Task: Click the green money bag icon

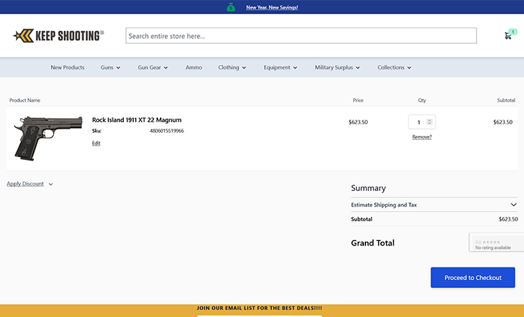Action: 231,7
